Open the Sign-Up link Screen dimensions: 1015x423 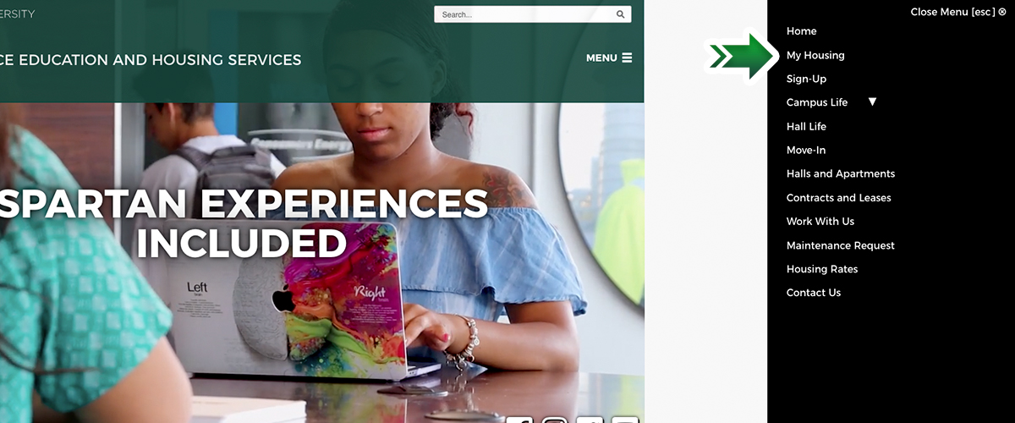tap(806, 79)
